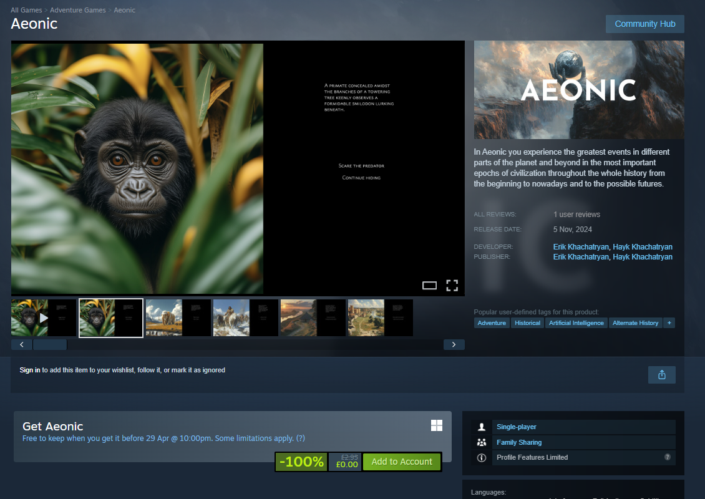Click the Family Sharing group icon

pos(482,442)
